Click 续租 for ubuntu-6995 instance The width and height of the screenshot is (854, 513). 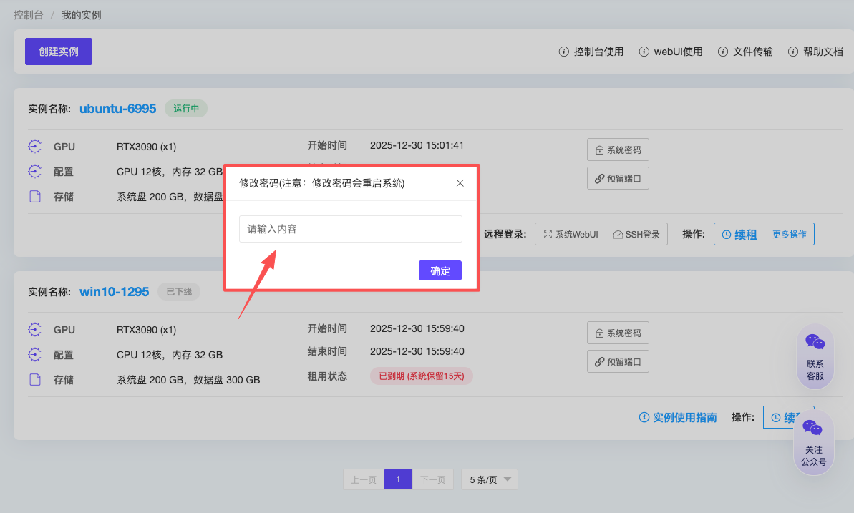coord(739,234)
